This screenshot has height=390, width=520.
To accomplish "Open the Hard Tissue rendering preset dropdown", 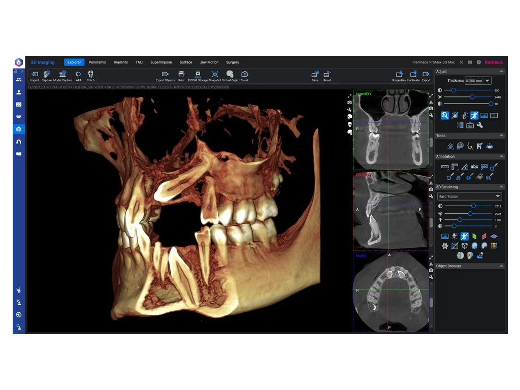I will point(470,196).
